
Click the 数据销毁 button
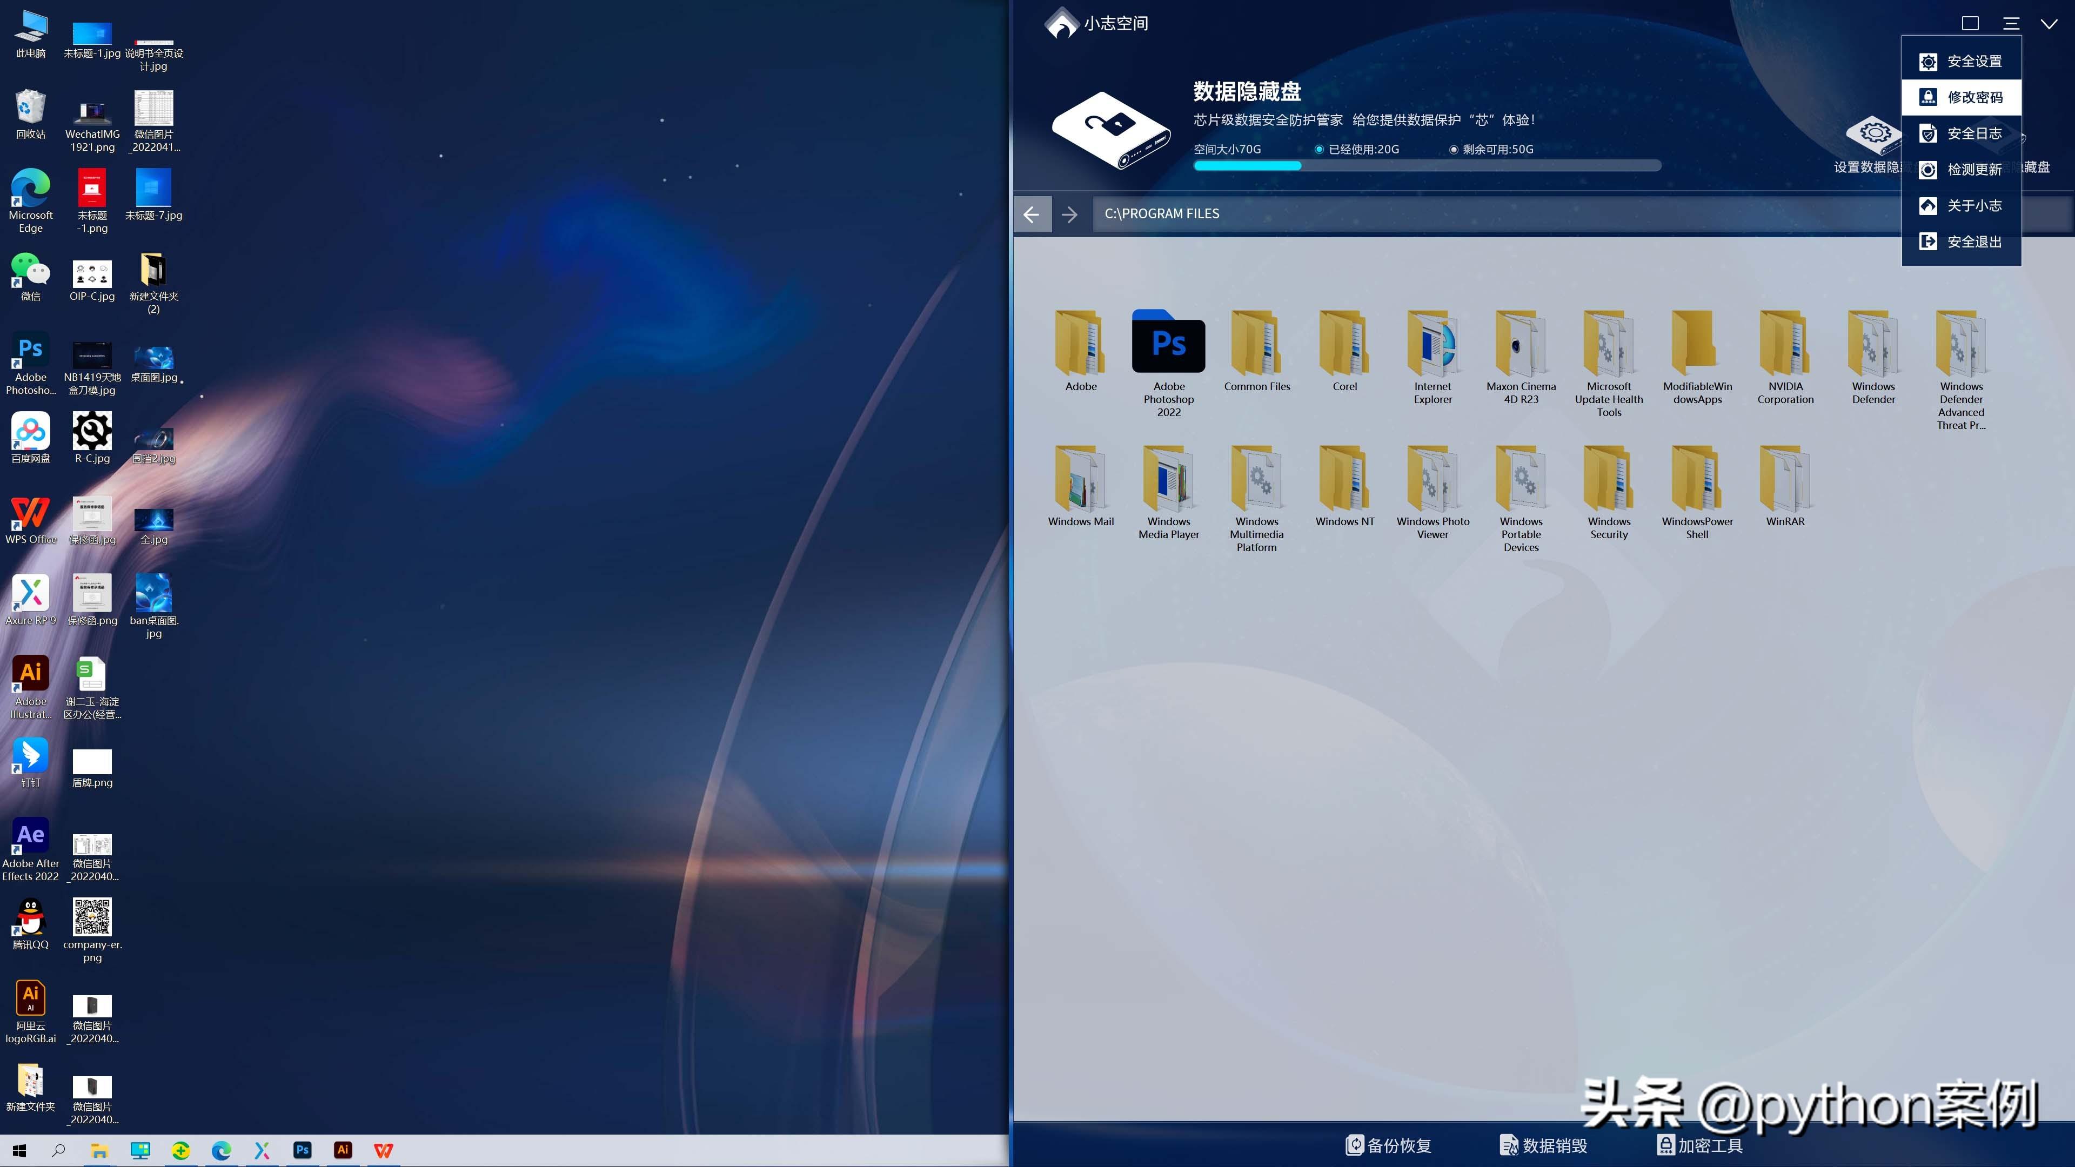point(1543,1144)
